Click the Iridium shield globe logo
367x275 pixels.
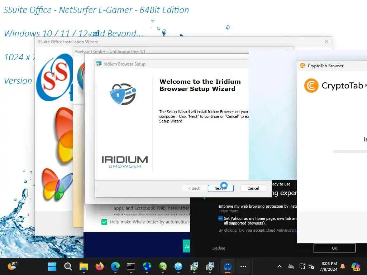pyautogui.click(x=123, y=94)
